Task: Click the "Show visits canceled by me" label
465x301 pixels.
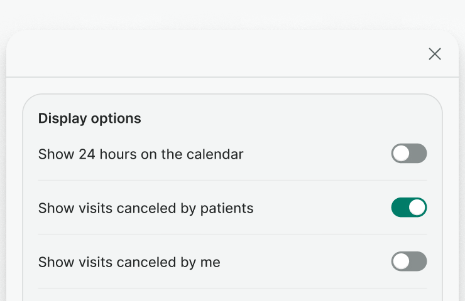Action: [129, 261]
